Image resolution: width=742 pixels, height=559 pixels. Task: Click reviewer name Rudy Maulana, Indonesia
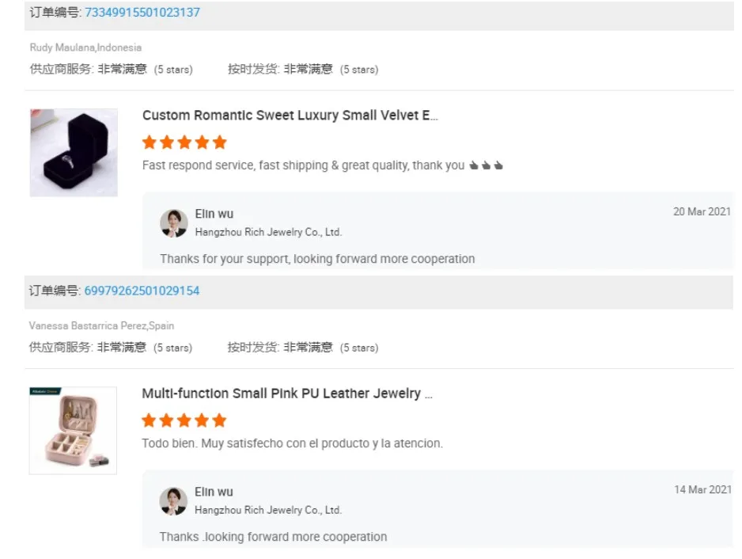point(85,48)
